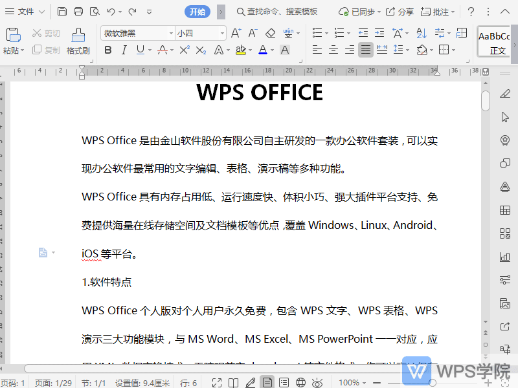The width and height of the screenshot is (518, 388).
Task: Click the Save icon in quick access bar
Action: point(62,12)
